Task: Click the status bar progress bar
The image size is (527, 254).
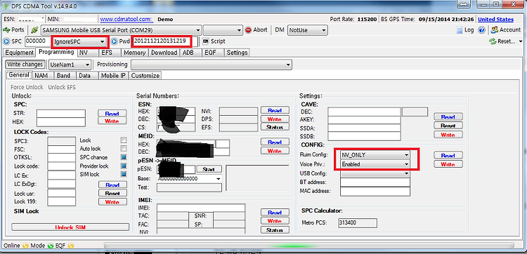Action: coord(308,246)
